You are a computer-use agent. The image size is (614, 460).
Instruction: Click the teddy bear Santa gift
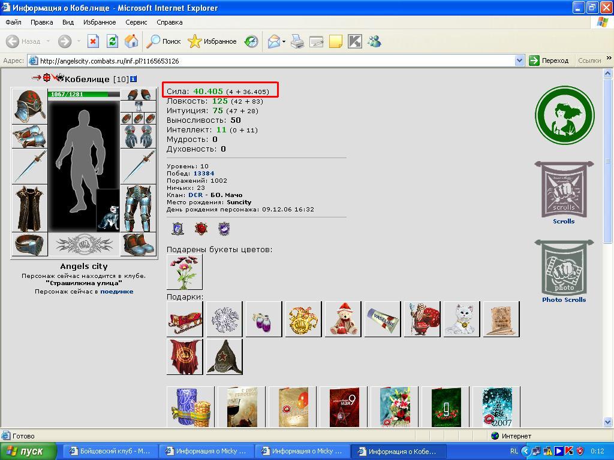point(343,319)
